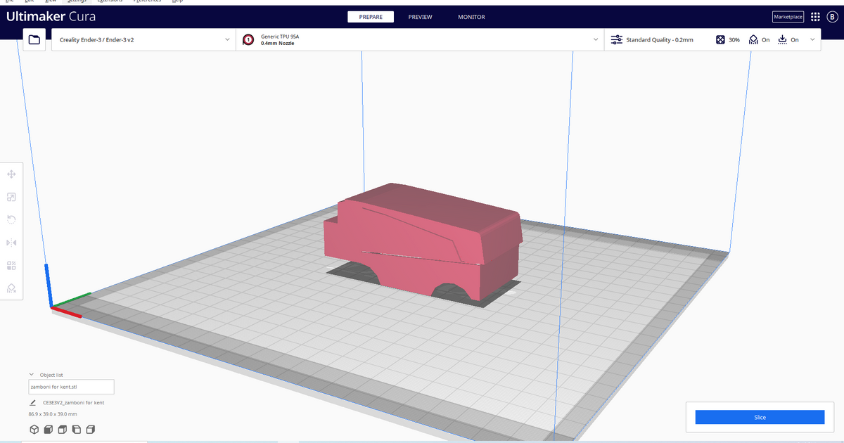Click the infill density 30% indicator
Image resolution: width=844 pixels, height=443 pixels.
coord(728,40)
